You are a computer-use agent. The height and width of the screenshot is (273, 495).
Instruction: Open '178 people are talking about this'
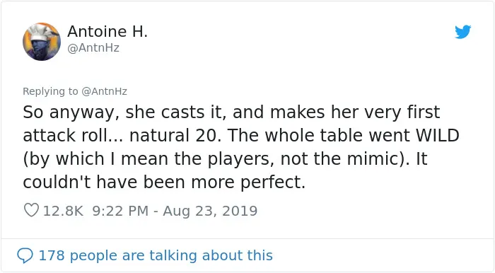(x=156, y=255)
